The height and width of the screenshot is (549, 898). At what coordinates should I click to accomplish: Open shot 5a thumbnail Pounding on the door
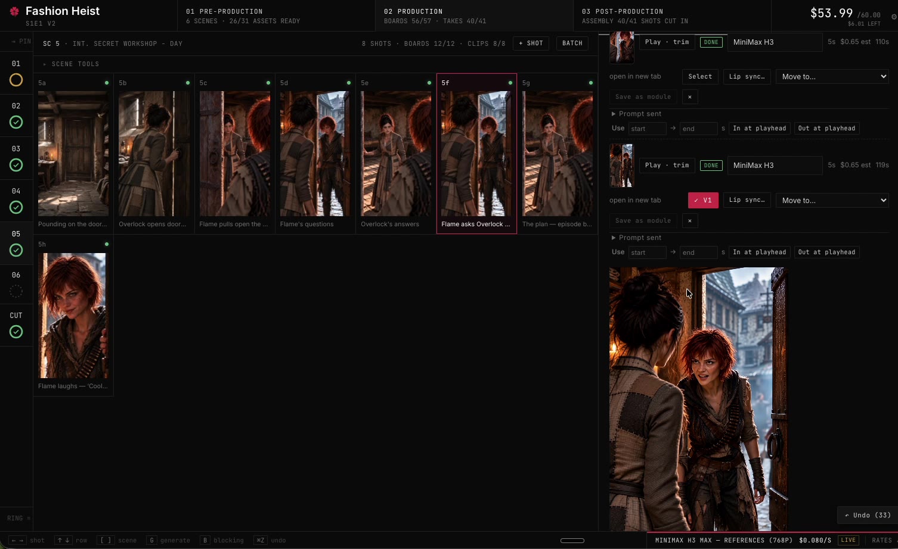click(x=73, y=154)
